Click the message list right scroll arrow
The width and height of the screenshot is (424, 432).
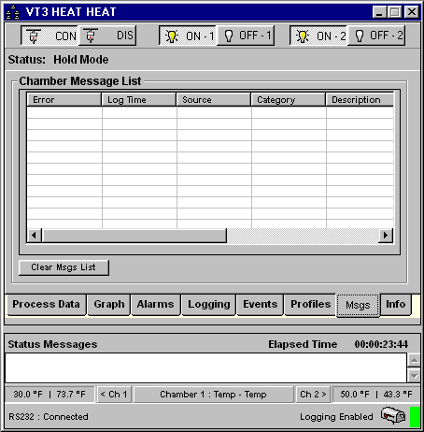click(386, 236)
